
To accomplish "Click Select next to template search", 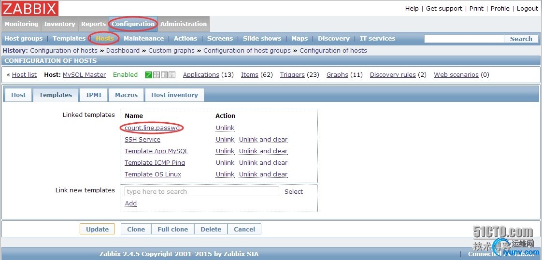I will (x=294, y=191).
